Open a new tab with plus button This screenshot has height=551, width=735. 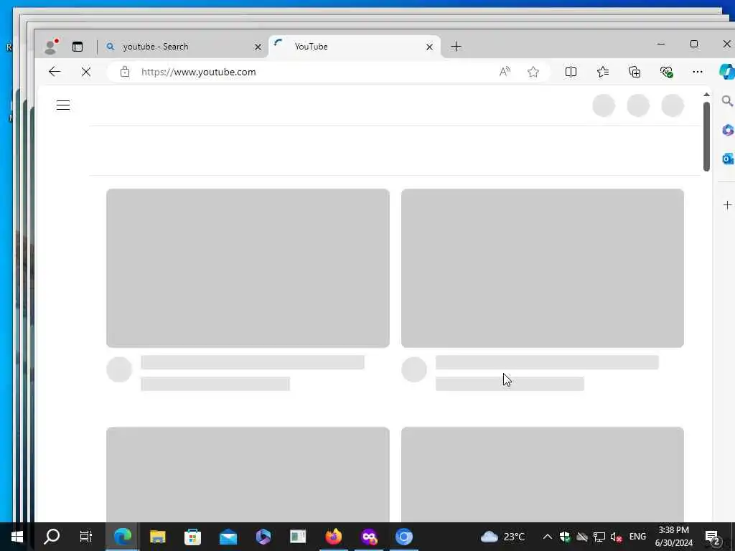pyautogui.click(x=456, y=47)
